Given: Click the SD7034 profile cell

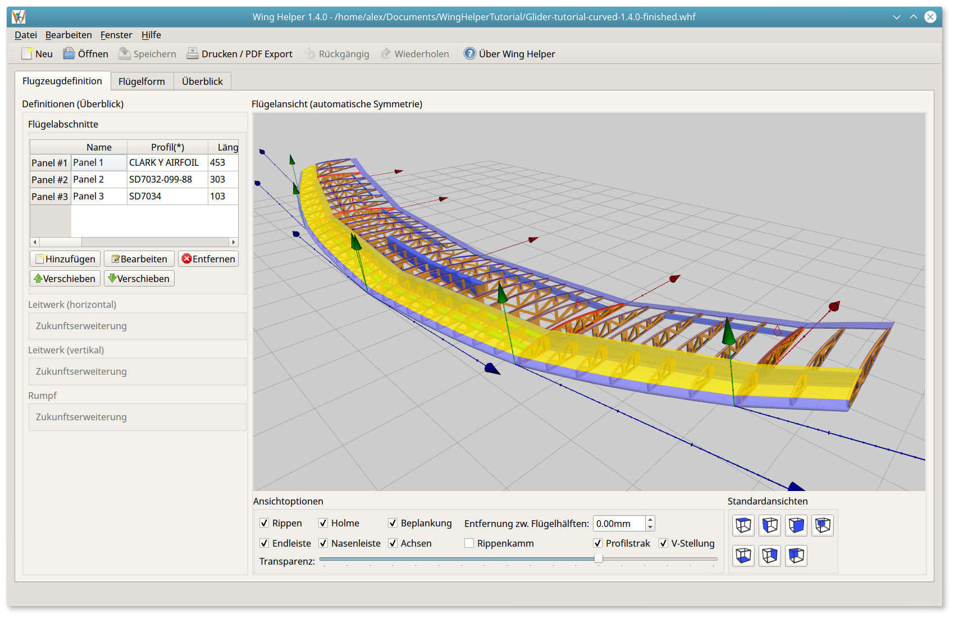Looking at the screenshot, I should tap(167, 197).
